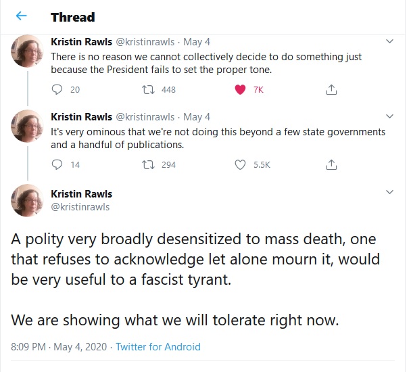Click the avatar on the second tweet
411x372 pixels.
coord(28,126)
